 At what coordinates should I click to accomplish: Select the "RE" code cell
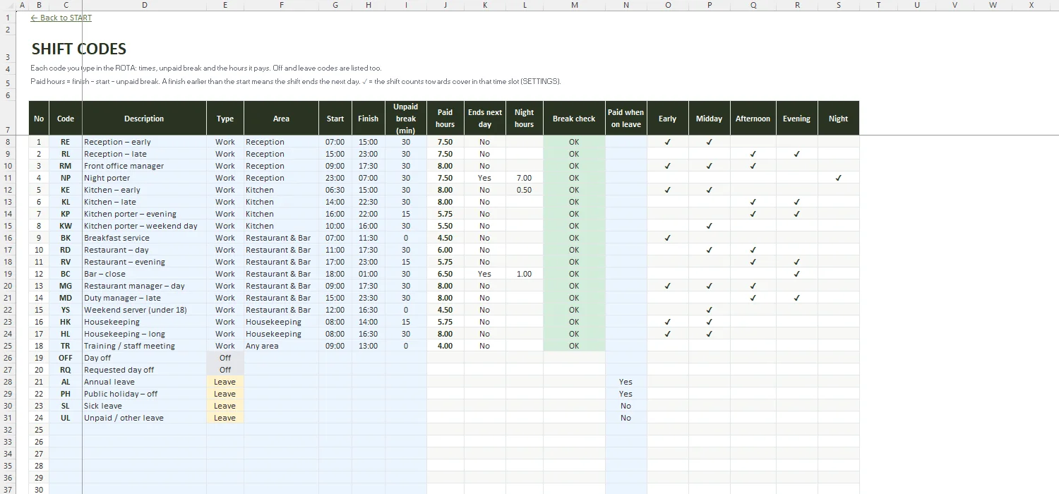pyautogui.click(x=66, y=142)
